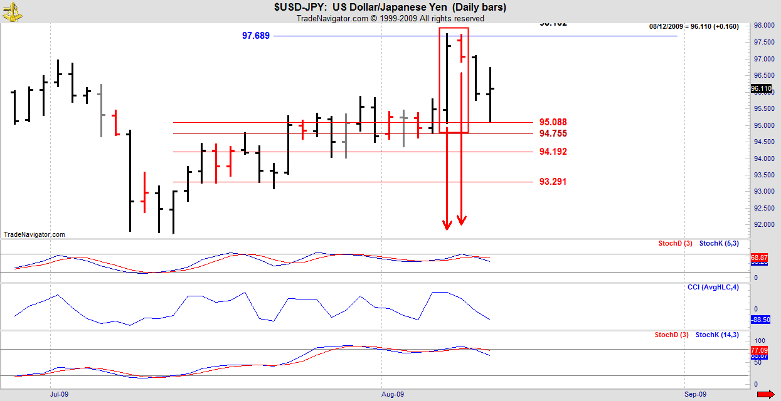The height and width of the screenshot is (401, 781).
Task: Click the red 68.87 StochD value tag
Action: click(x=759, y=257)
